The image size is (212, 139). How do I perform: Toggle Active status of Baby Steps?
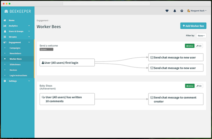click(190, 86)
